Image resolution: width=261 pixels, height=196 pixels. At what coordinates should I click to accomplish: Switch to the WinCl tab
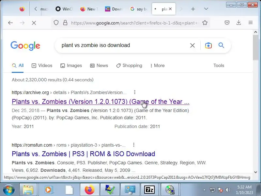point(64,9)
